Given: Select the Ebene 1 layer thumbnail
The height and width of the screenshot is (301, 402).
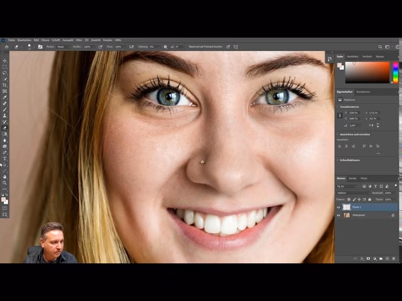Looking at the screenshot, I should pyautogui.click(x=347, y=207).
